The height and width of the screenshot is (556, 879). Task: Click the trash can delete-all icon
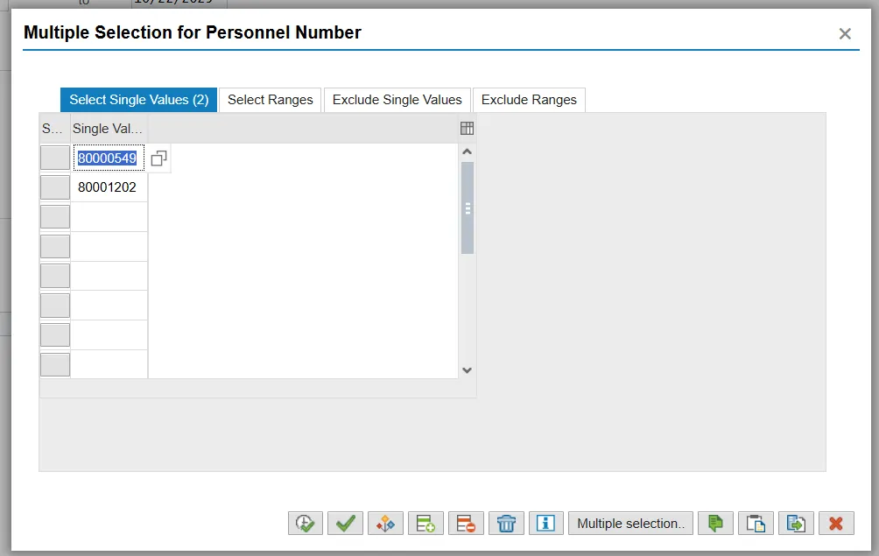(x=506, y=524)
